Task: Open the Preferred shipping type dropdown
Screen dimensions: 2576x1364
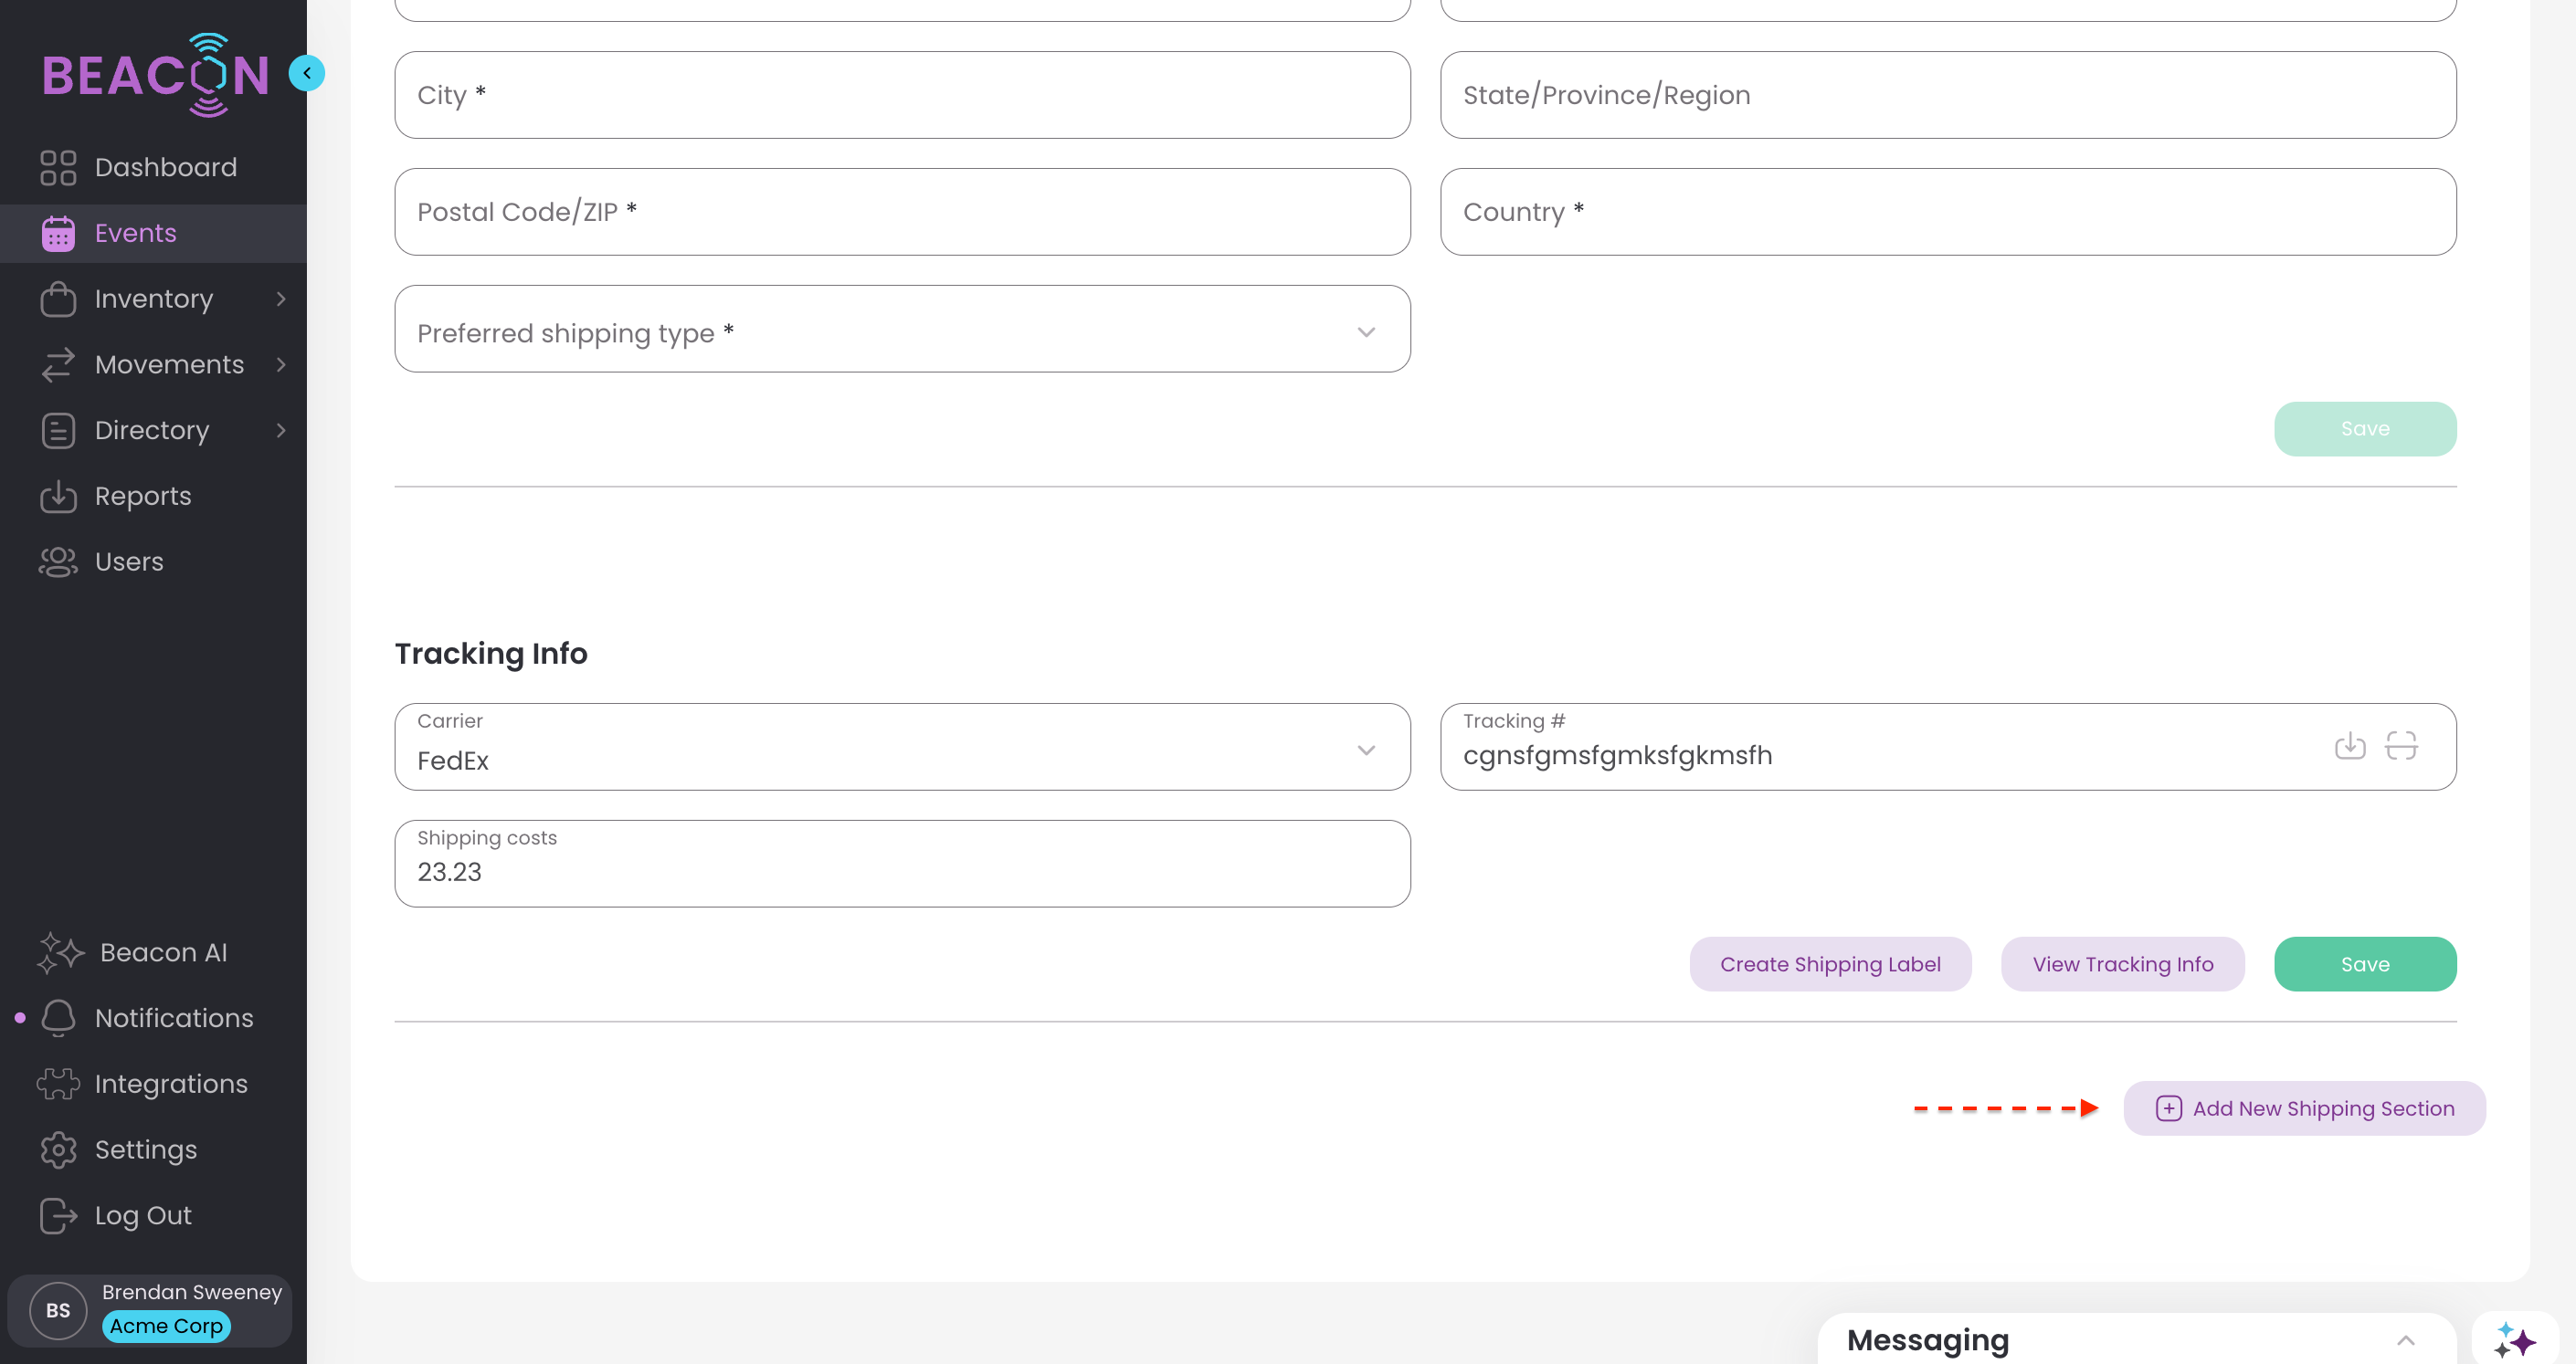Action: pyautogui.click(x=902, y=329)
